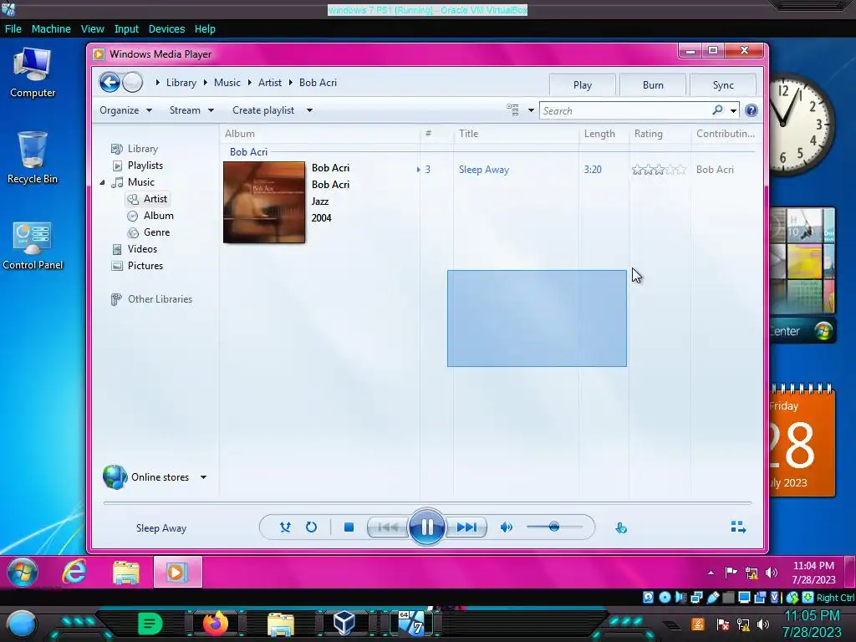Click Firefox in the host taskbar
856x642 pixels.
[x=215, y=623]
